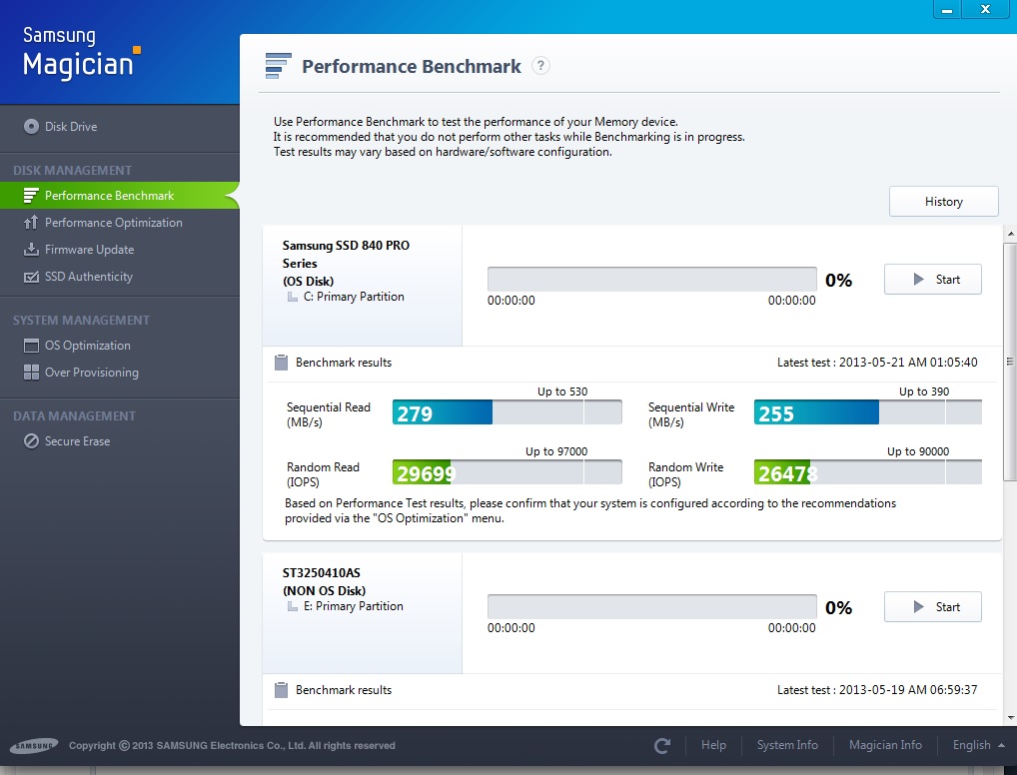Minimize the Samsung Magician window
The height and width of the screenshot is (775, 1017).
click(947, 10)
